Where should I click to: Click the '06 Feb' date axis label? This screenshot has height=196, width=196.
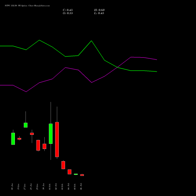coord(81,187)
